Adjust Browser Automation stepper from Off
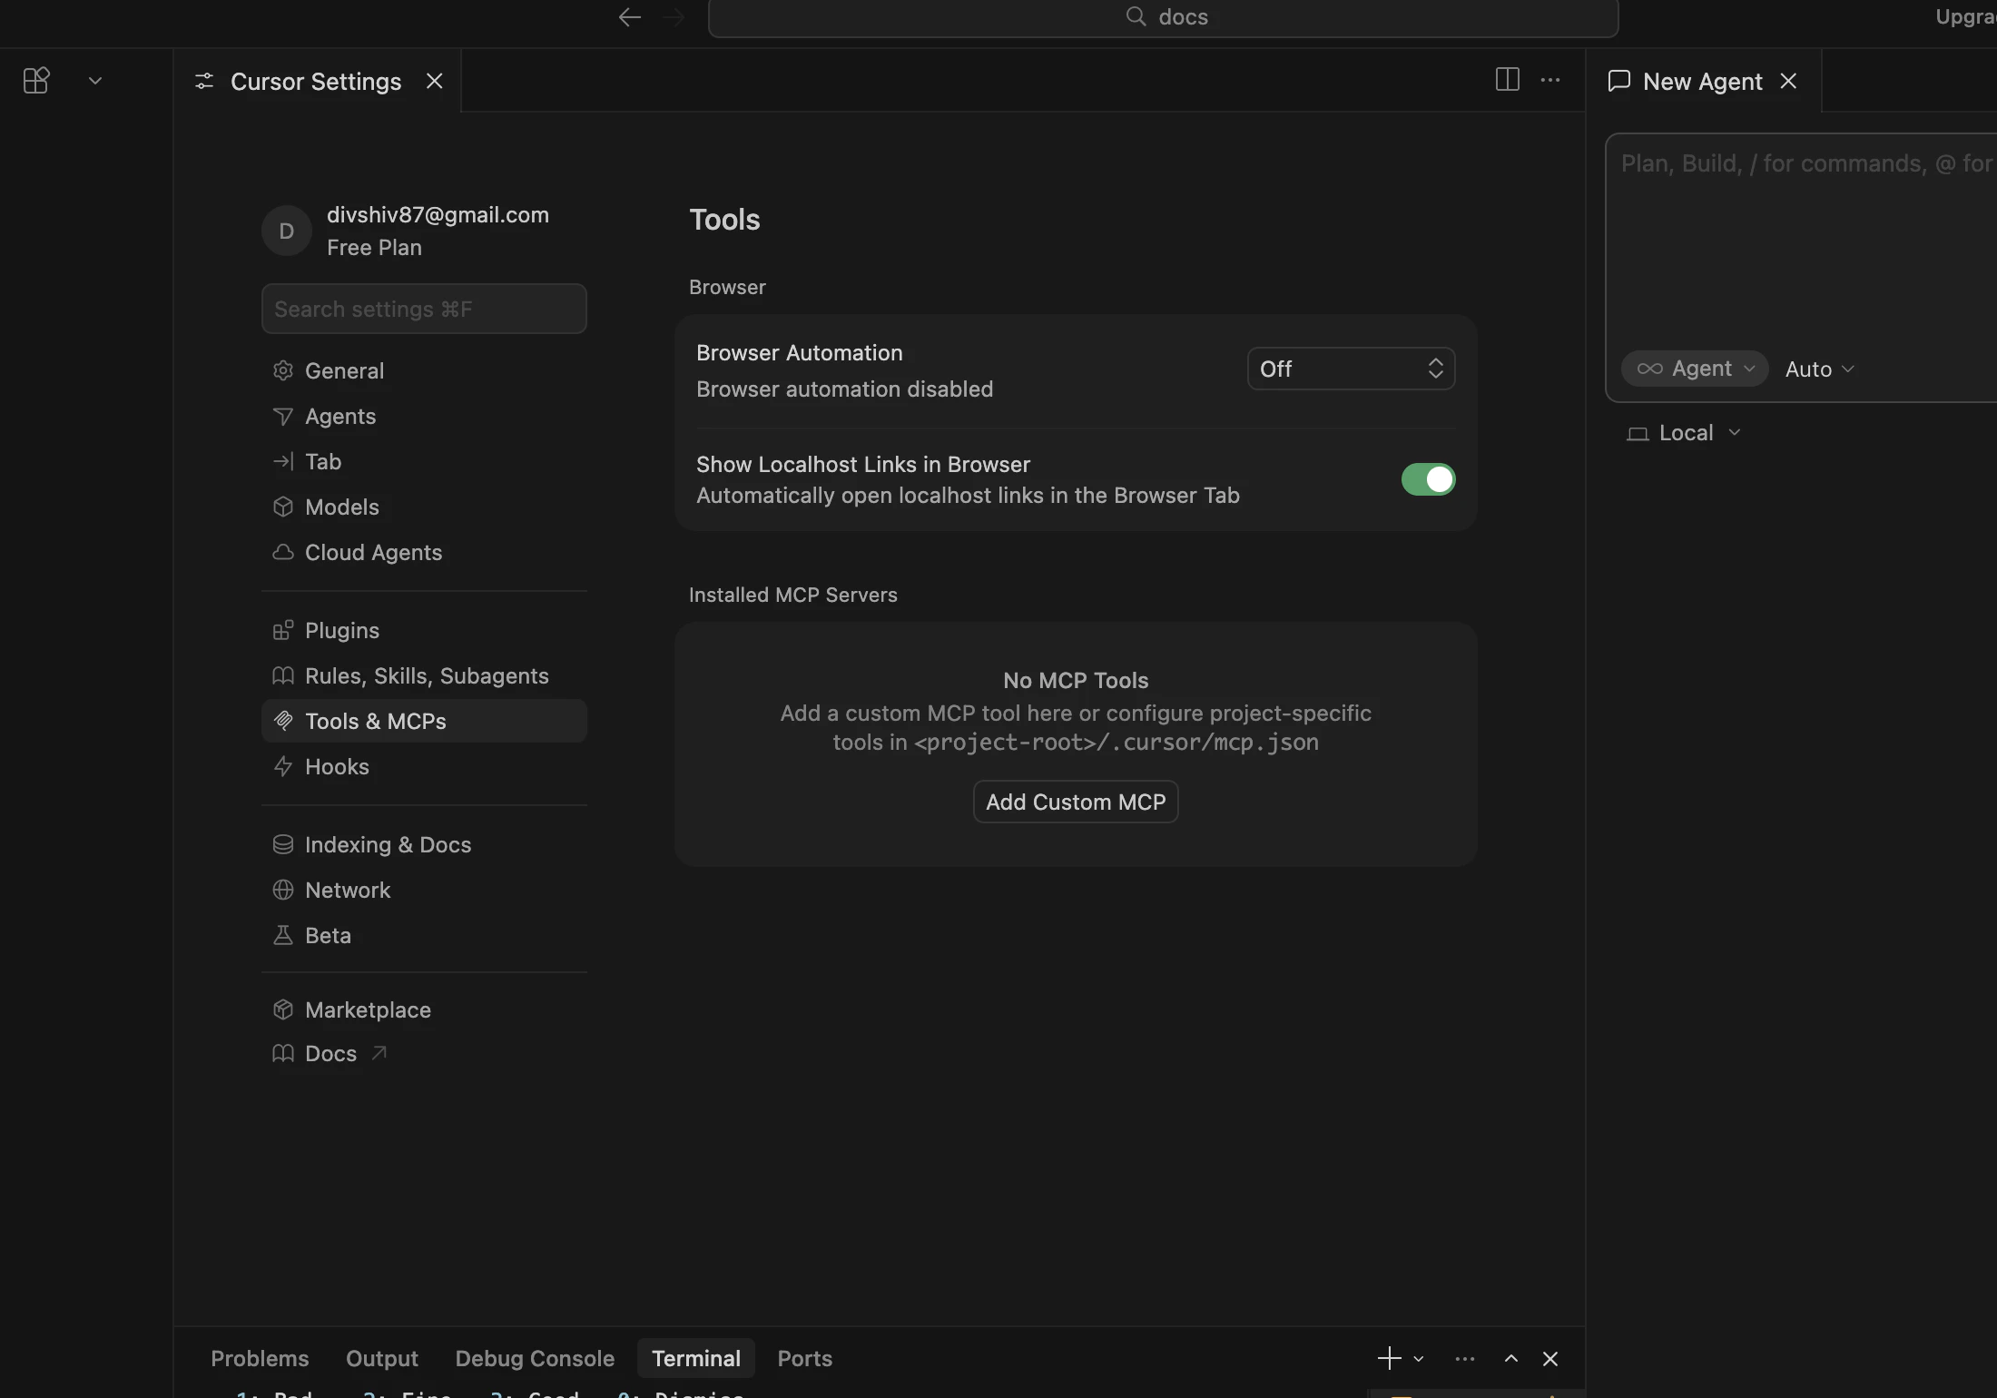1997x1398 pixels. click(1435, 369)
